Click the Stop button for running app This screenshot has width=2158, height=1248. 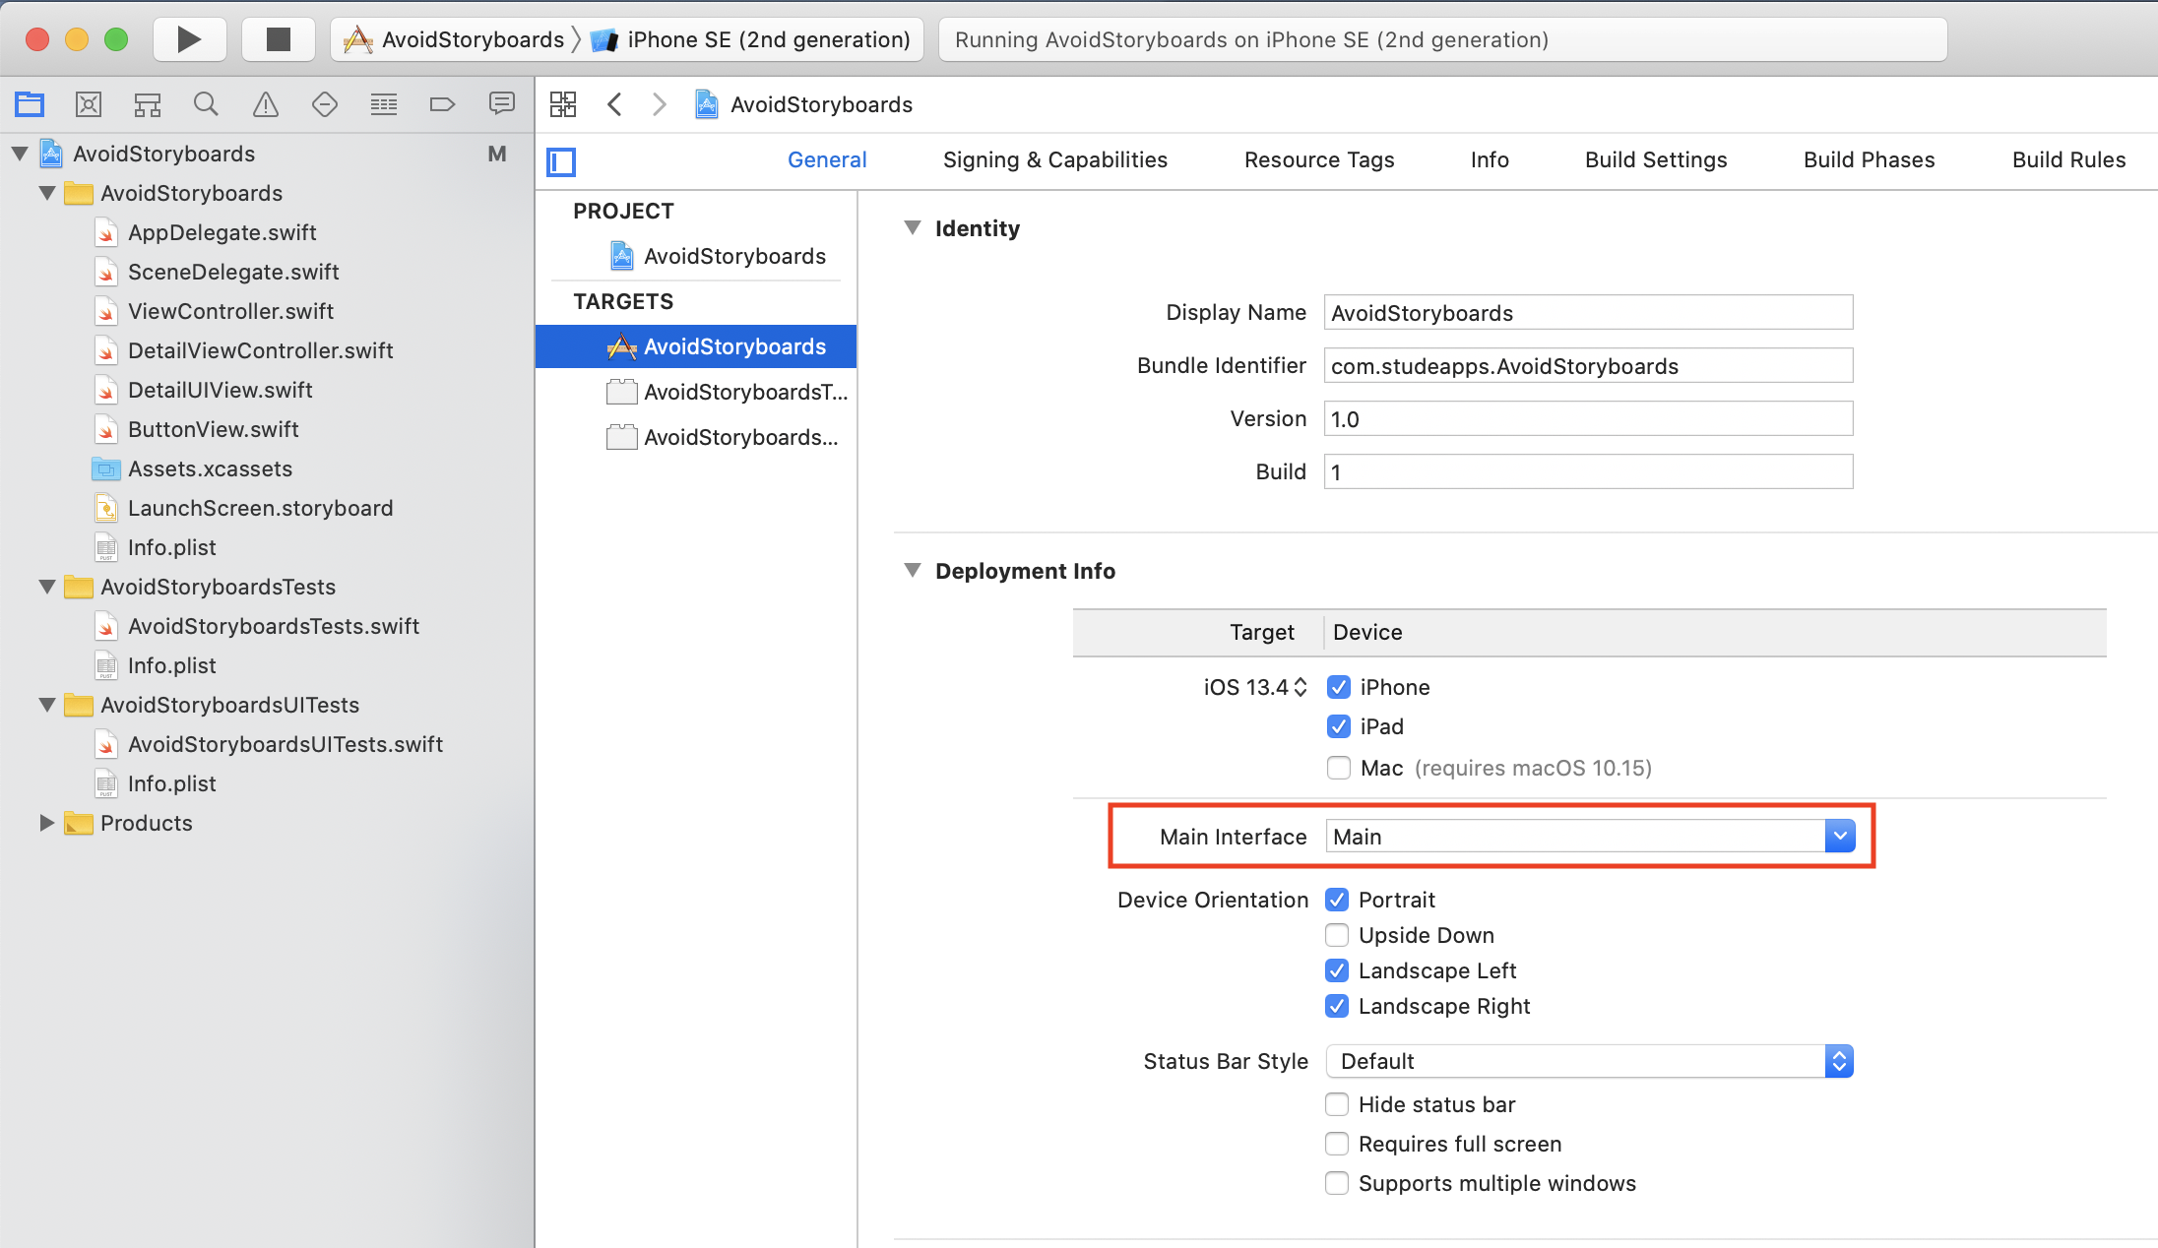point(272,40)
